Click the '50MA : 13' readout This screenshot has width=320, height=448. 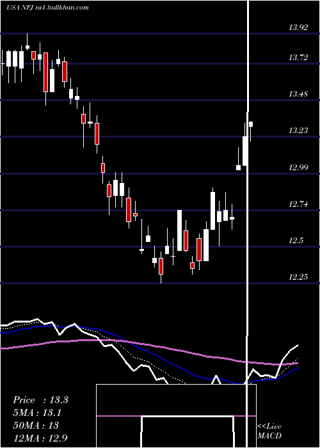click(36, 425)
